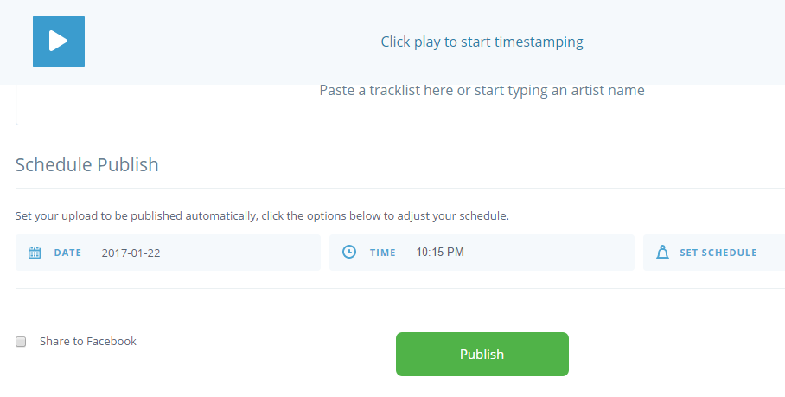
Task: Click the DATE label in the schedule row
Action: 67,253
